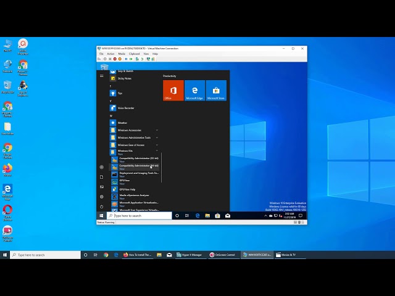
Task: Open Snip & Sketch app
Action: (x=134, y=72)
